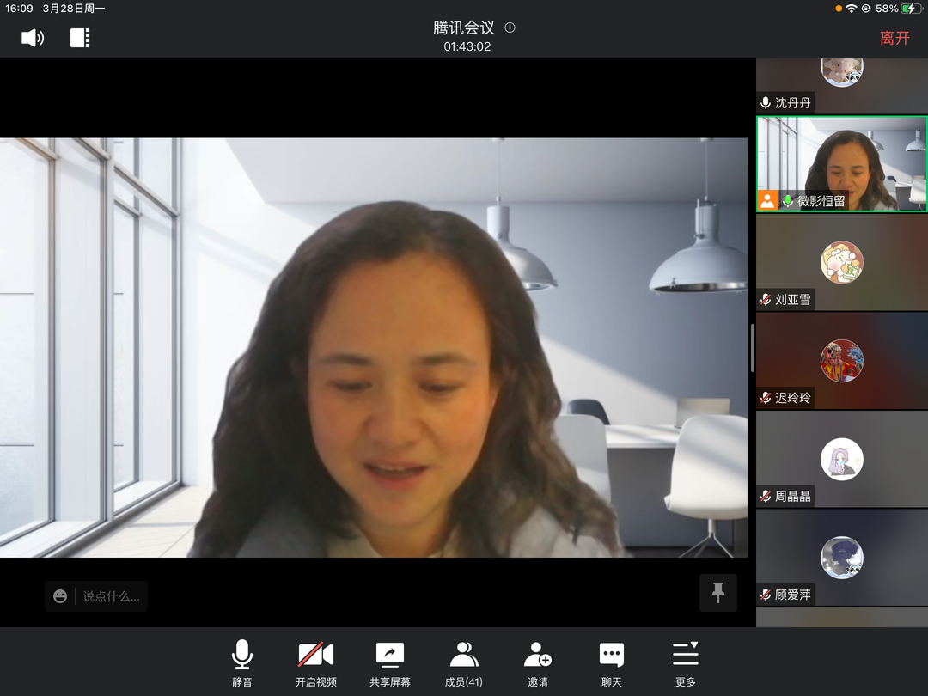Screen dimensions: 928x696
Task: Open meeting info next to 腾讯会议 title
Action: pos(510,27)
